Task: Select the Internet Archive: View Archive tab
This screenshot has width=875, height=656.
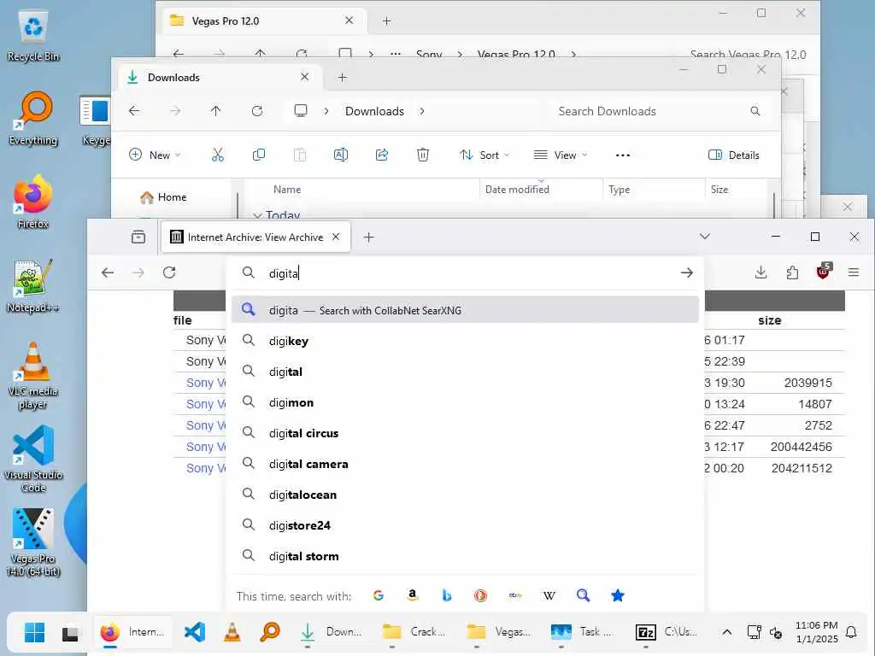Action: 255,237
